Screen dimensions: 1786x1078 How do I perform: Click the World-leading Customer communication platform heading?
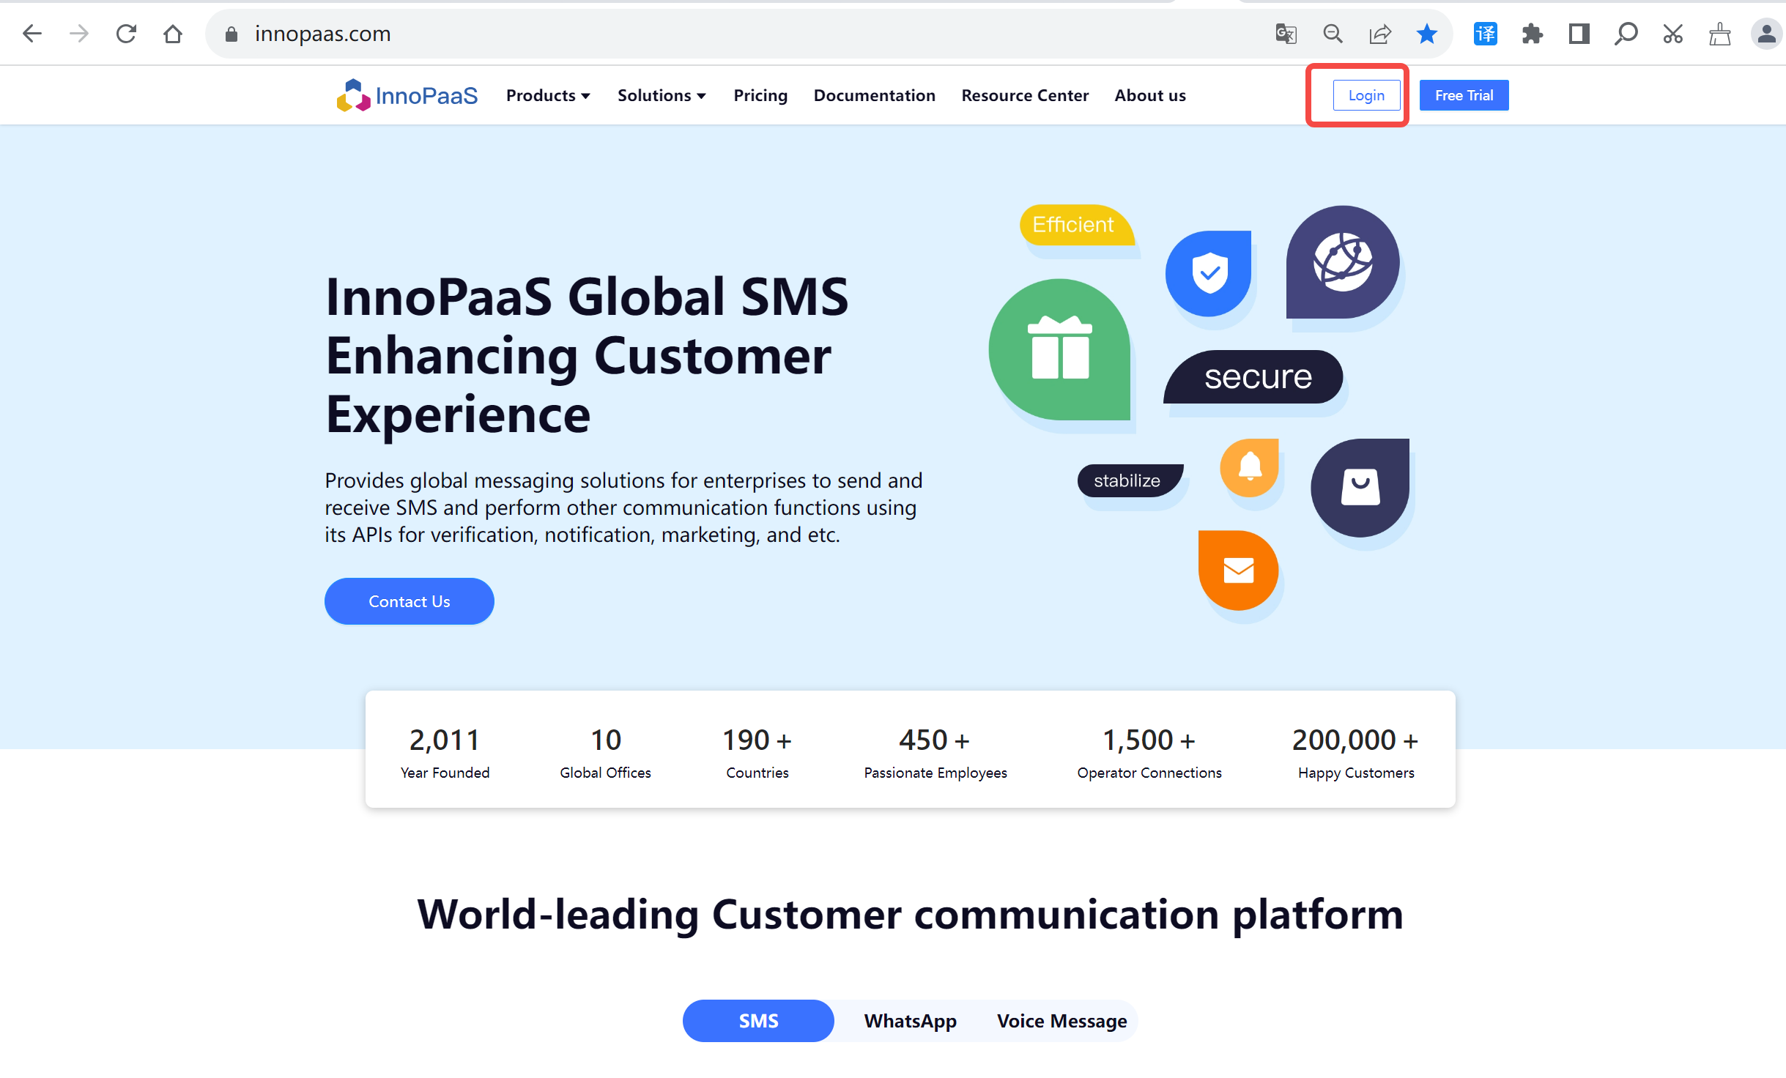[x=911, y=915]
